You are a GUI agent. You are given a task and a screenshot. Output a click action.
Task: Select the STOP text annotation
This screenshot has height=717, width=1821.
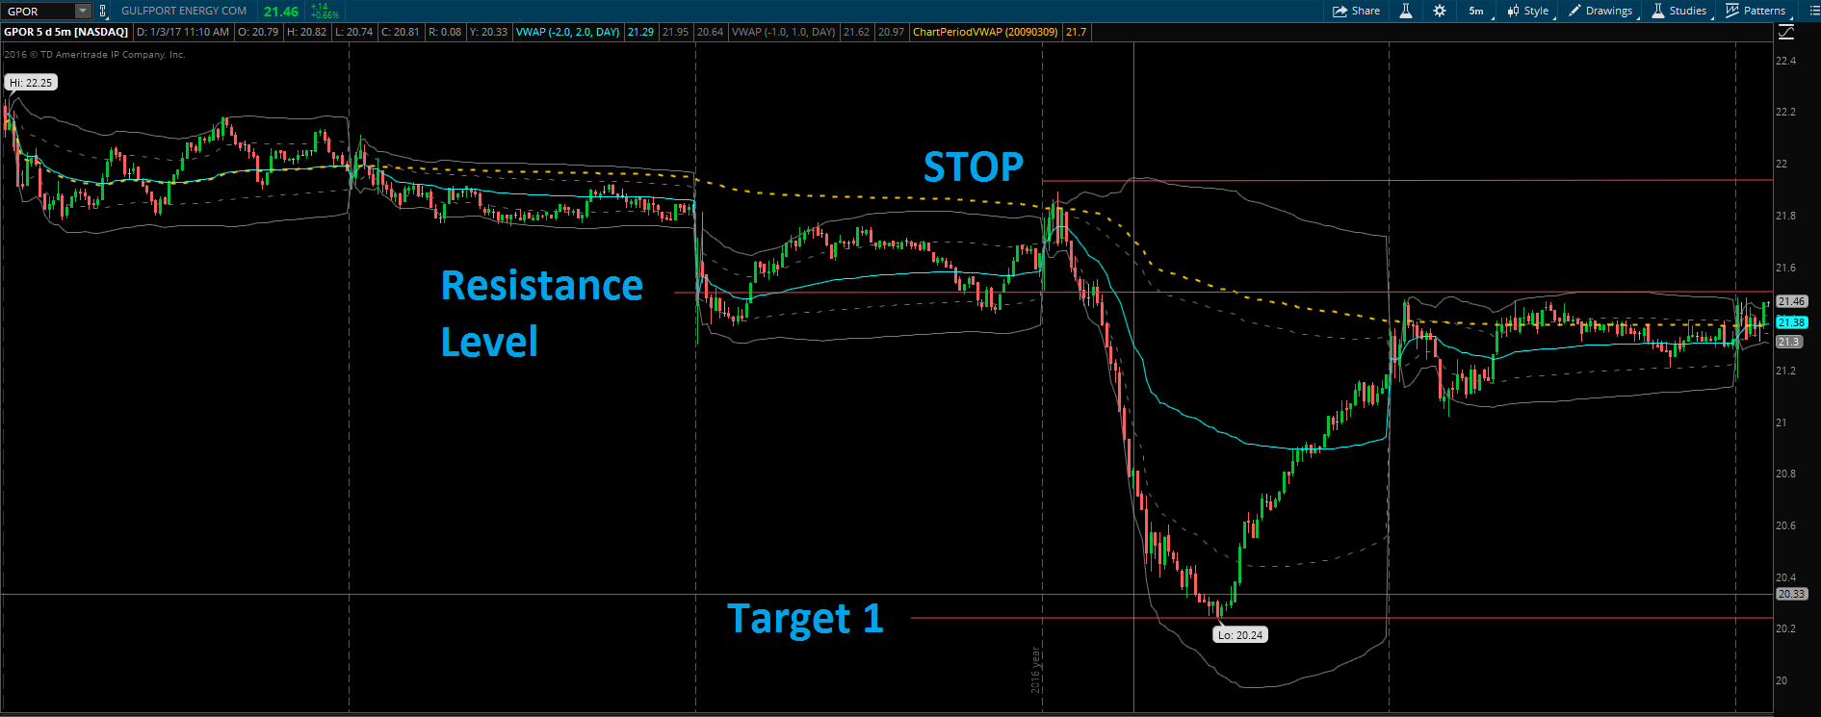click(974, 167)
